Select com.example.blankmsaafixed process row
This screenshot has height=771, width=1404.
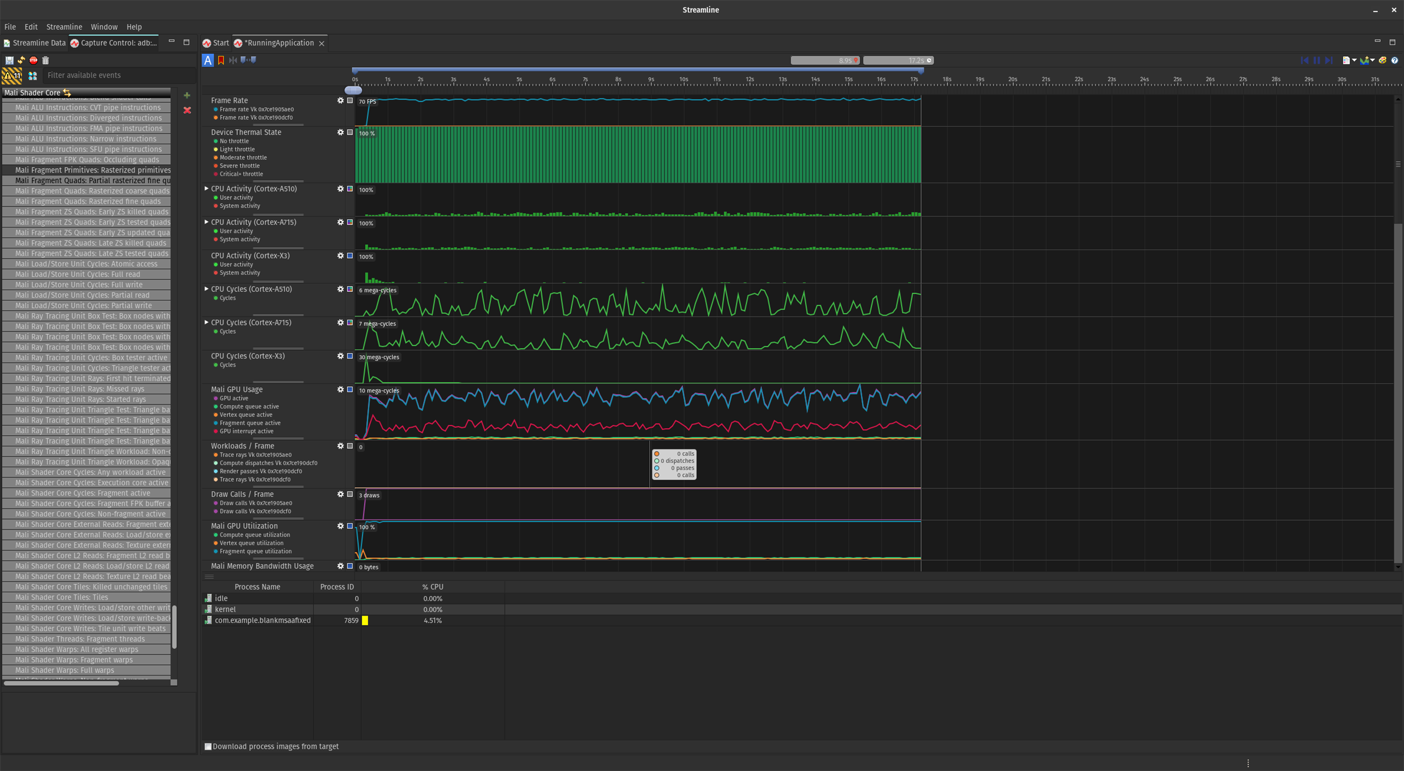click(262, 621)
